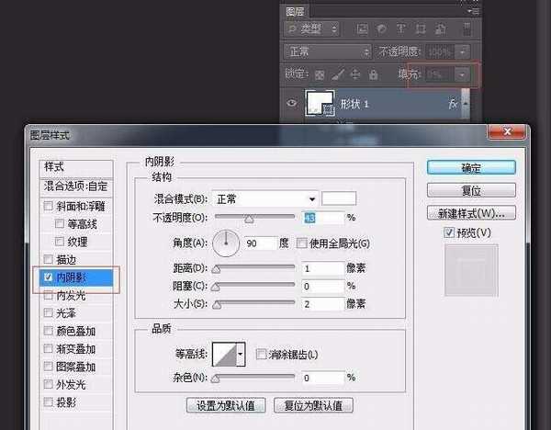This screenshot has width=551, height=430.
Task: Select the 形状 1 layer thumbnail
Action: point(320,104)
